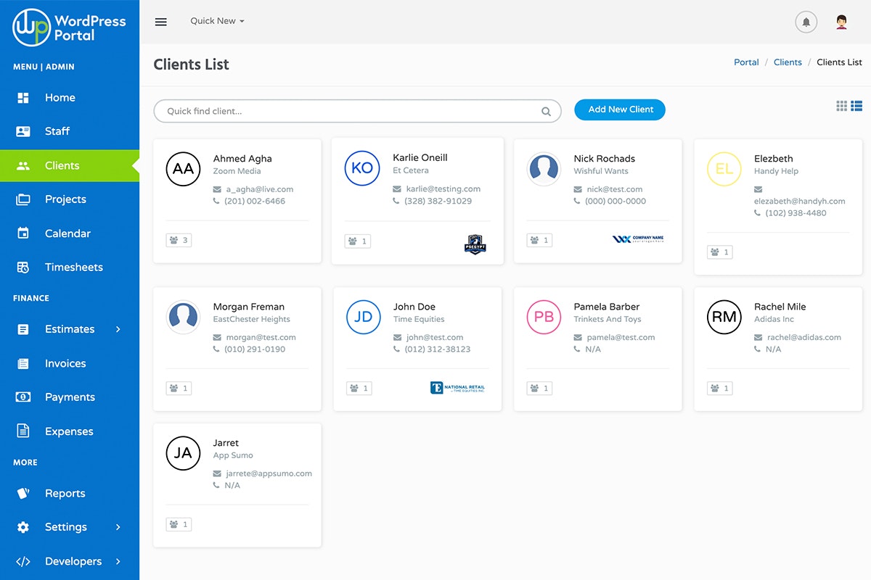871x580 pixels.
Task: Click email rachel@adidas.com
Action: pyautogui.click(x=804, y=337)
